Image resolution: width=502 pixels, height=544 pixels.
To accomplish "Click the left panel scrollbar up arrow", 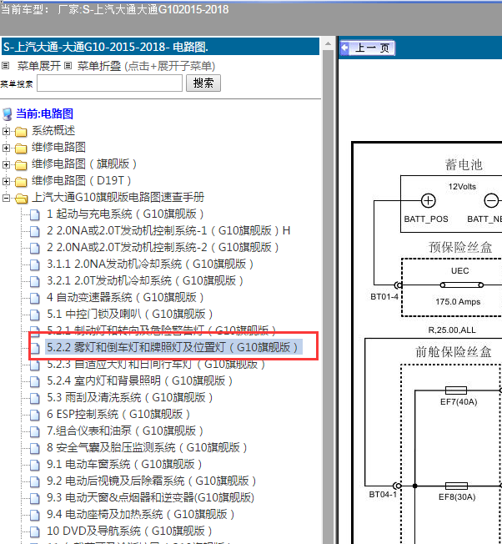I will (x=328, y=43).
